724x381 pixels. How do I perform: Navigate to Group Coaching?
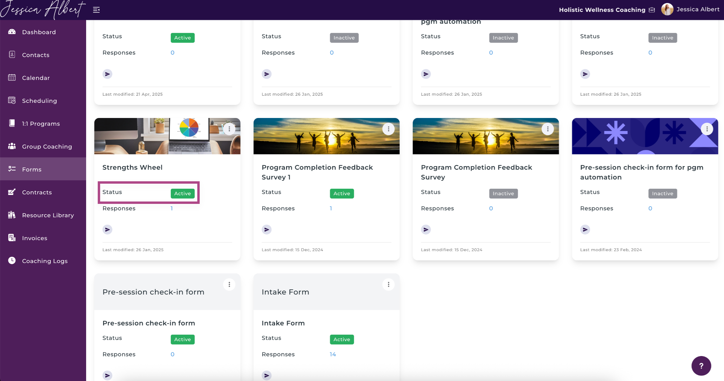point(43,146)
